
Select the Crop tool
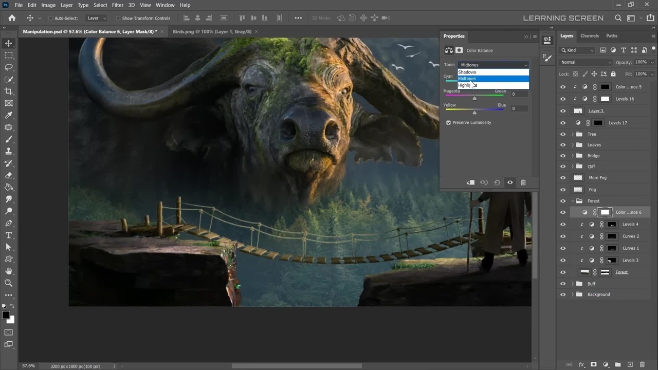pos(9,91)
